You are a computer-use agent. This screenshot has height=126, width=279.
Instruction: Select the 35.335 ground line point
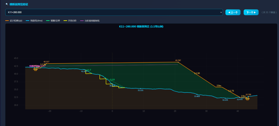(141, 88)
